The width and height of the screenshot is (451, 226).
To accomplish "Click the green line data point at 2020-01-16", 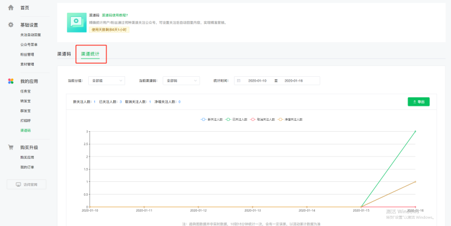I will point(415,131).
